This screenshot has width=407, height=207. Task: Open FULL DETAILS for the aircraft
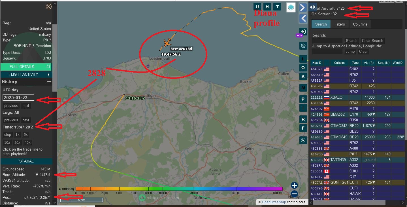(x=26, y=67)
